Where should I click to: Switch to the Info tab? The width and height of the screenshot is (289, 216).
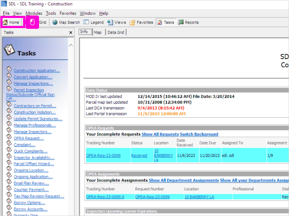tap(85, 32)
